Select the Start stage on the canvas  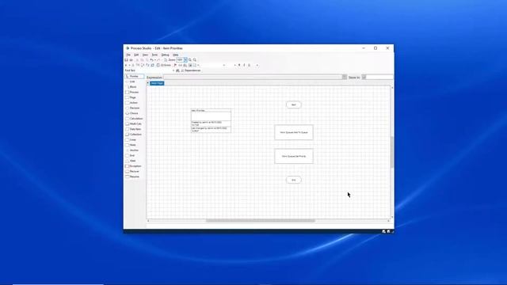point(294,104)
